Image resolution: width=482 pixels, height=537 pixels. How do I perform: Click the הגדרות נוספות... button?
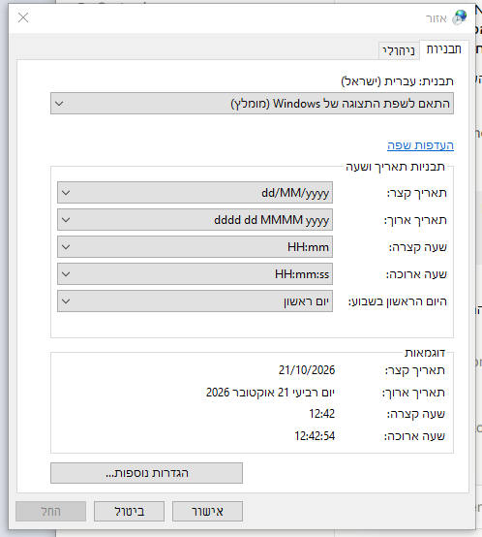(x=147, y=473)
